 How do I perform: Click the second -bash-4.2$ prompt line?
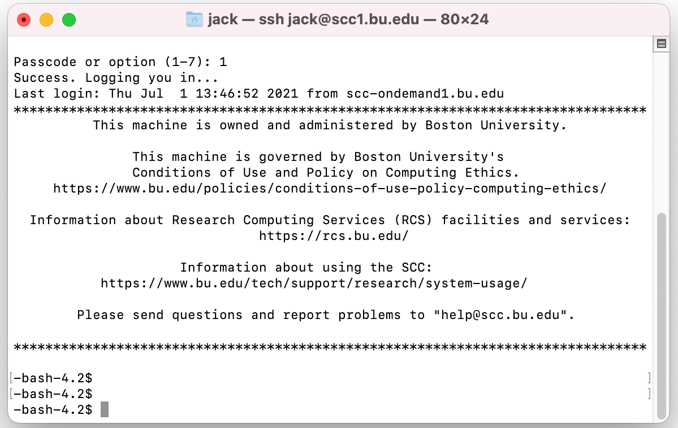tap(53, 393)
